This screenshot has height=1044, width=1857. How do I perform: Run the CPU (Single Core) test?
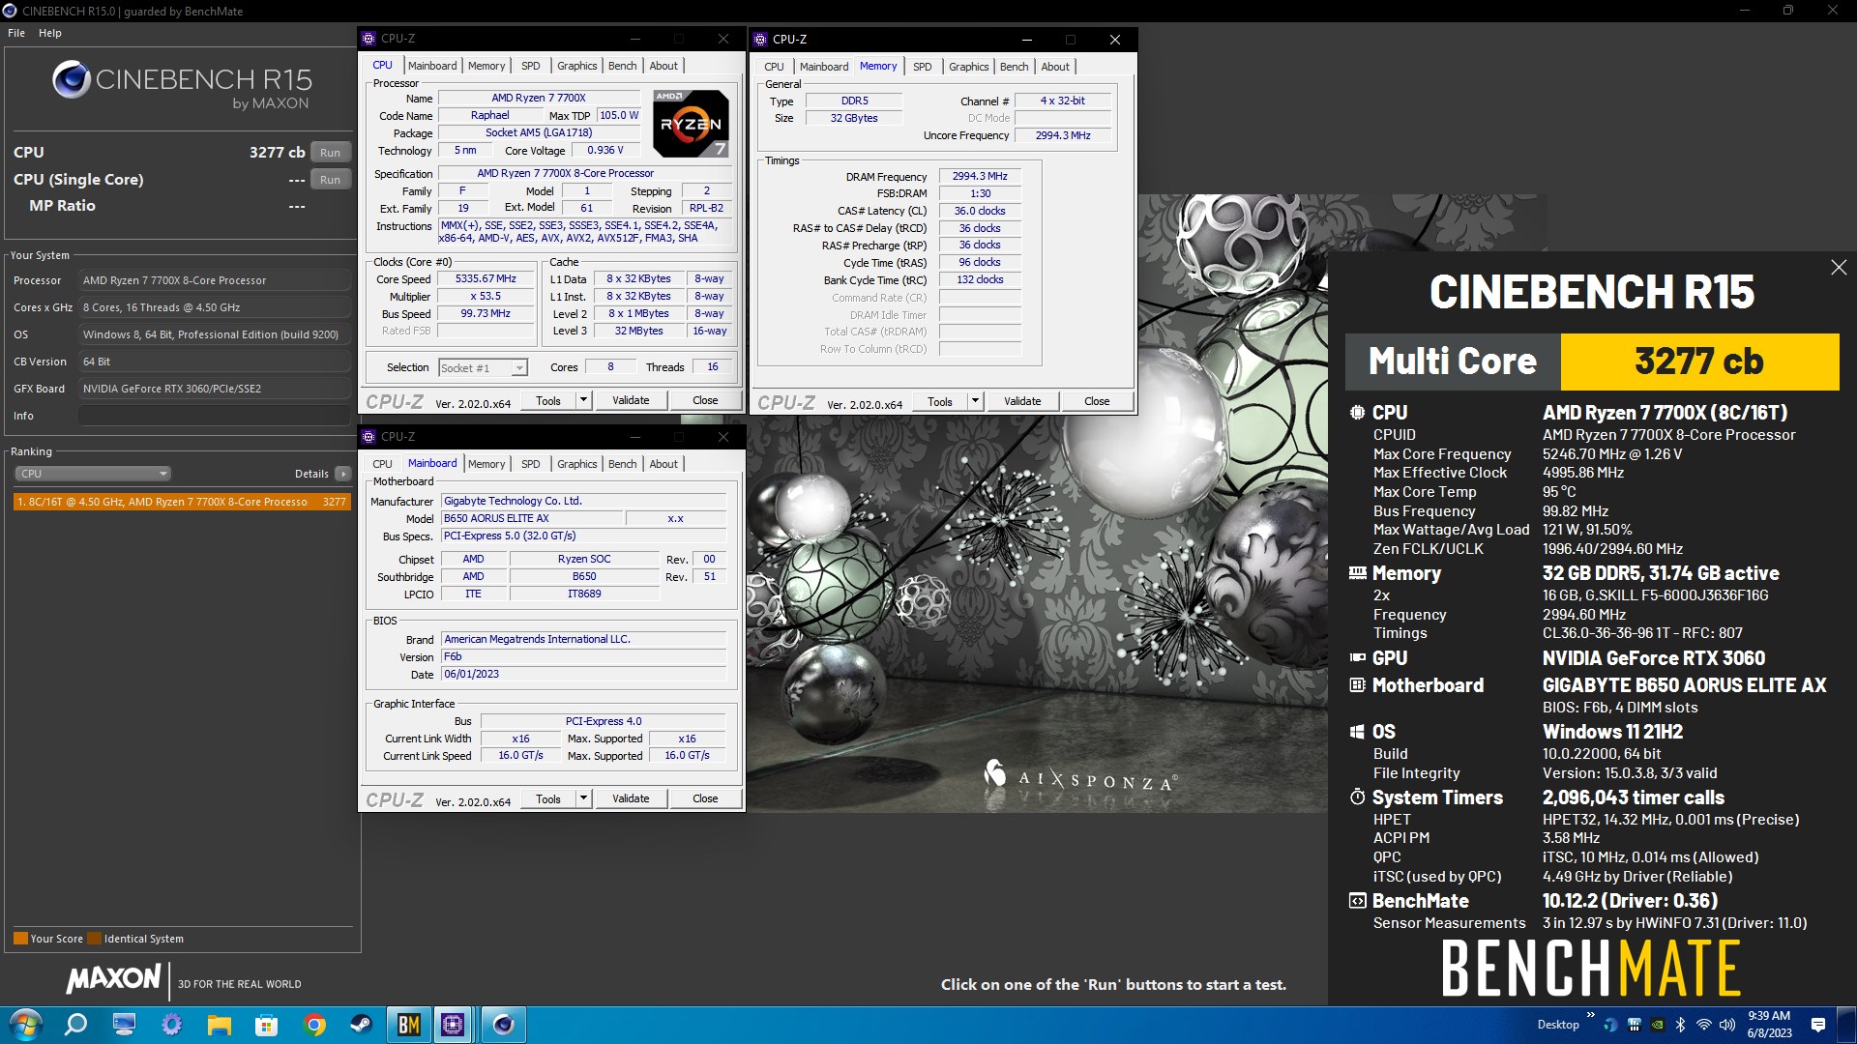(330, 180)
